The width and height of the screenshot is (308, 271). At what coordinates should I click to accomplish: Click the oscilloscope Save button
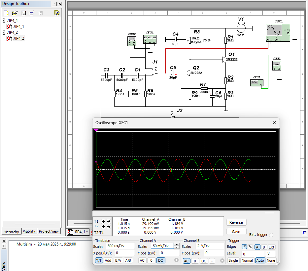[236, 232]
